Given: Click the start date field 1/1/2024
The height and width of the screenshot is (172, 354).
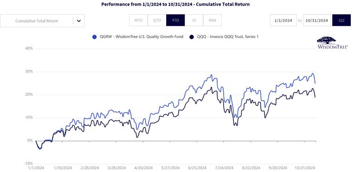Looking at the screenshot, I should [283, 20].
